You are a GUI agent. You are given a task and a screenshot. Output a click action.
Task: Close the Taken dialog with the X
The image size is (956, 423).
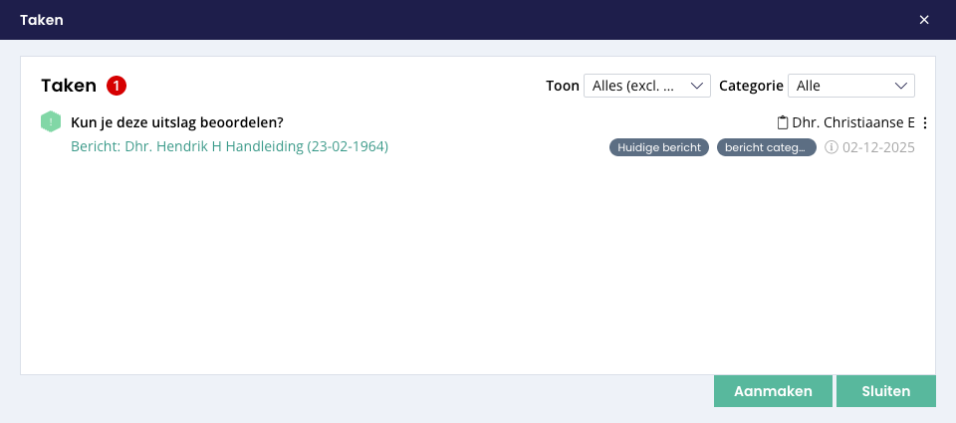[x=924, y=20]
